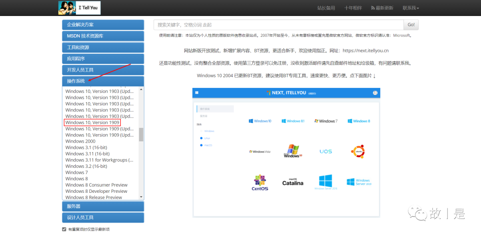Click the https://next.itellyou.cn address text

(x=366, y=51)
